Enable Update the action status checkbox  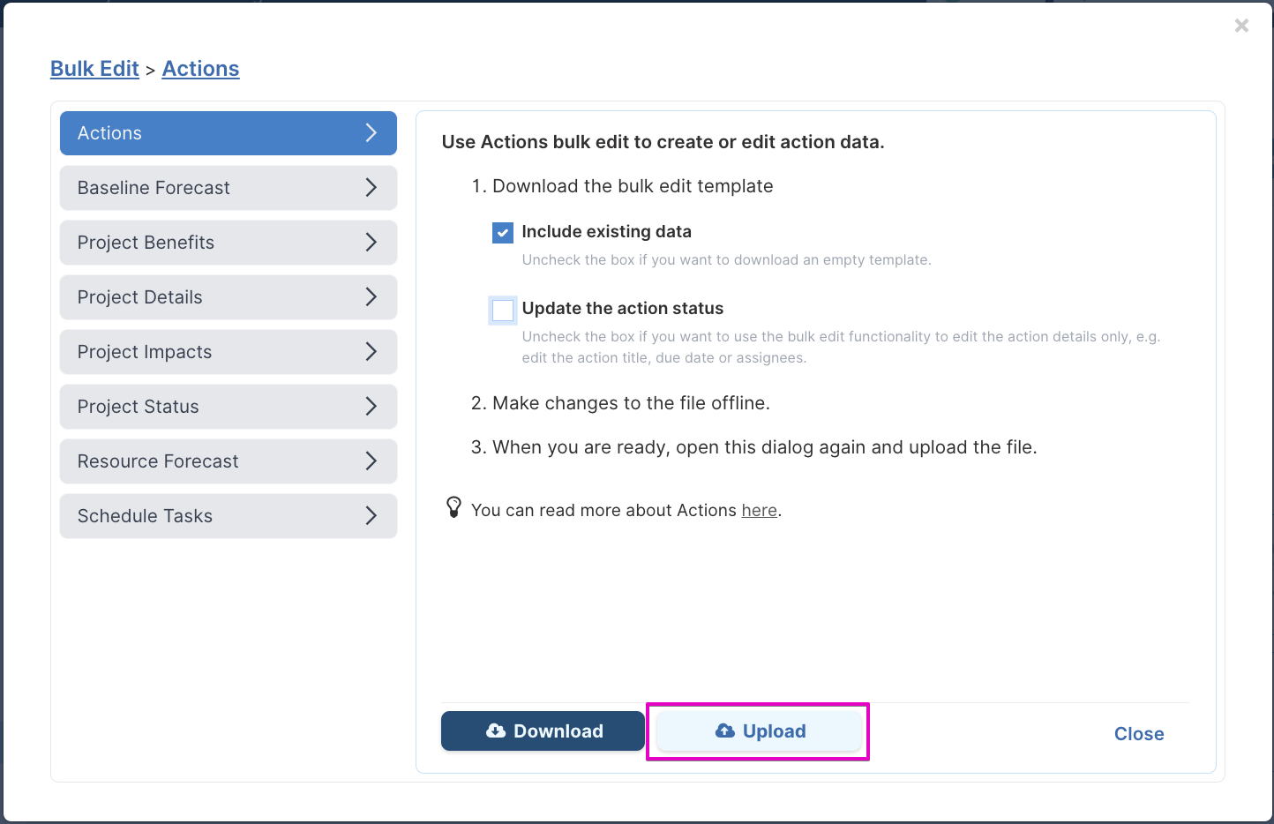click(503, 310)
